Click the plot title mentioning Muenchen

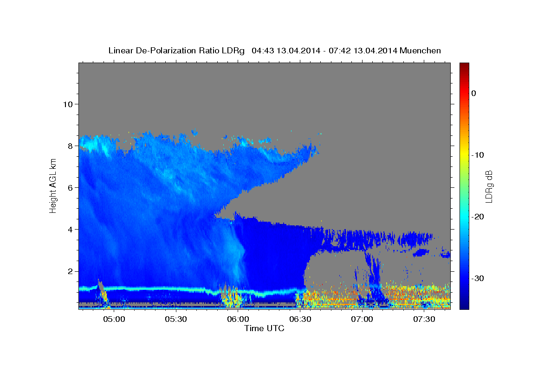(x=275, y=51)
